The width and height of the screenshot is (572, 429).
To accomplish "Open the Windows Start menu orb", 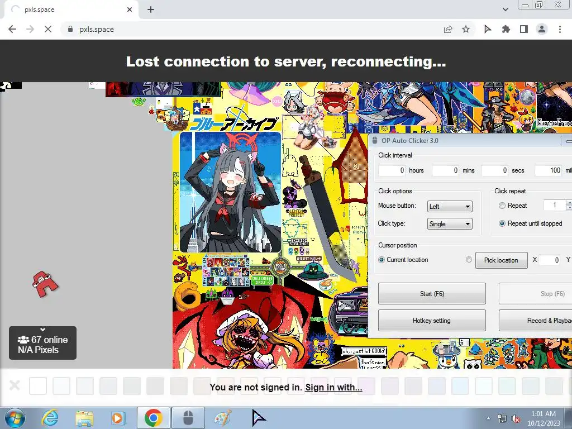I will [x=15, y=418].
